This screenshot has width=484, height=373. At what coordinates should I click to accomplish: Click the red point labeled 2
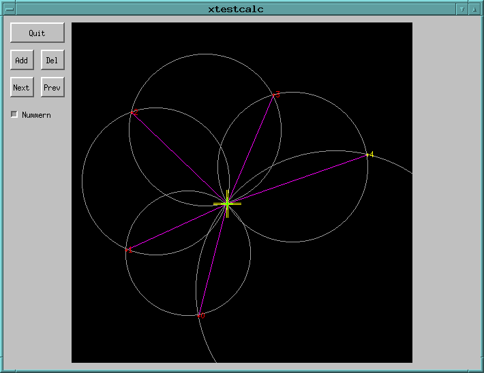[x=133, y=112]
